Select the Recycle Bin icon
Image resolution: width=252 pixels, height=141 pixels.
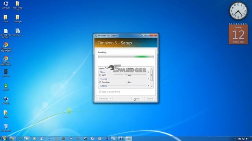(6, 128)
